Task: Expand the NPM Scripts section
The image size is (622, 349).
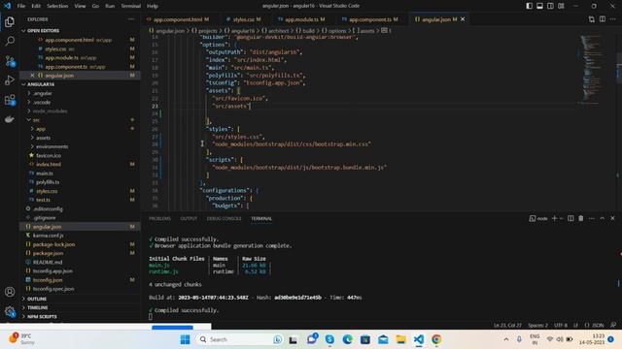Action: [80, 317]
